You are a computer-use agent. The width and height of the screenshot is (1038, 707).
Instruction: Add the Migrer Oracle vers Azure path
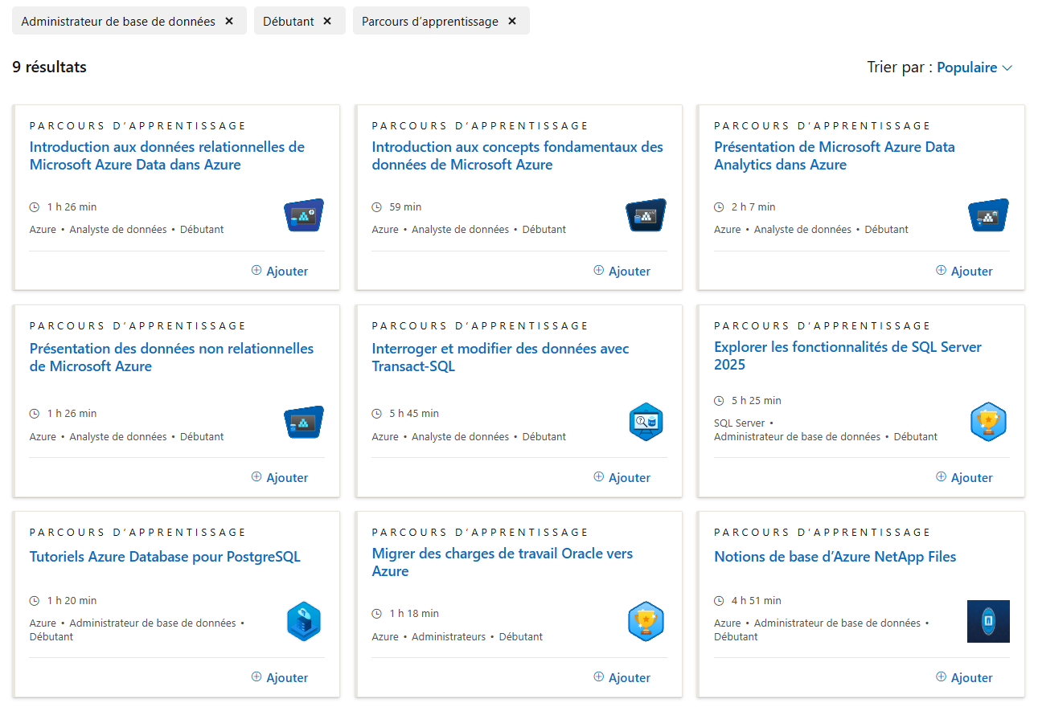622,677
